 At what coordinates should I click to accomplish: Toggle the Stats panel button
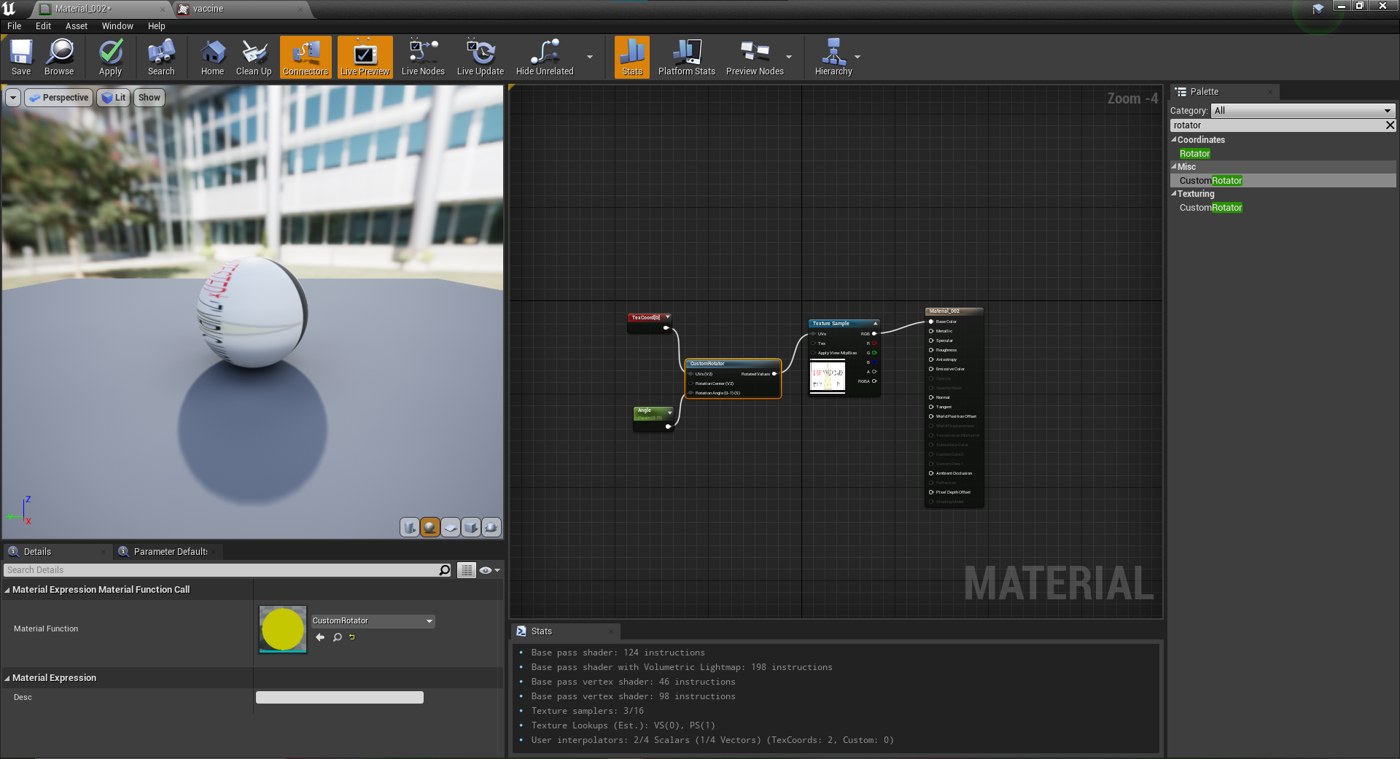click(632, 58)
